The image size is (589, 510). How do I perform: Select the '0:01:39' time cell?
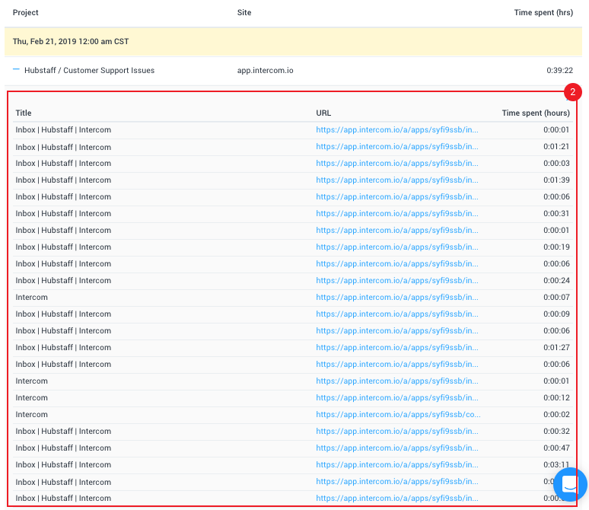(556, 180)
